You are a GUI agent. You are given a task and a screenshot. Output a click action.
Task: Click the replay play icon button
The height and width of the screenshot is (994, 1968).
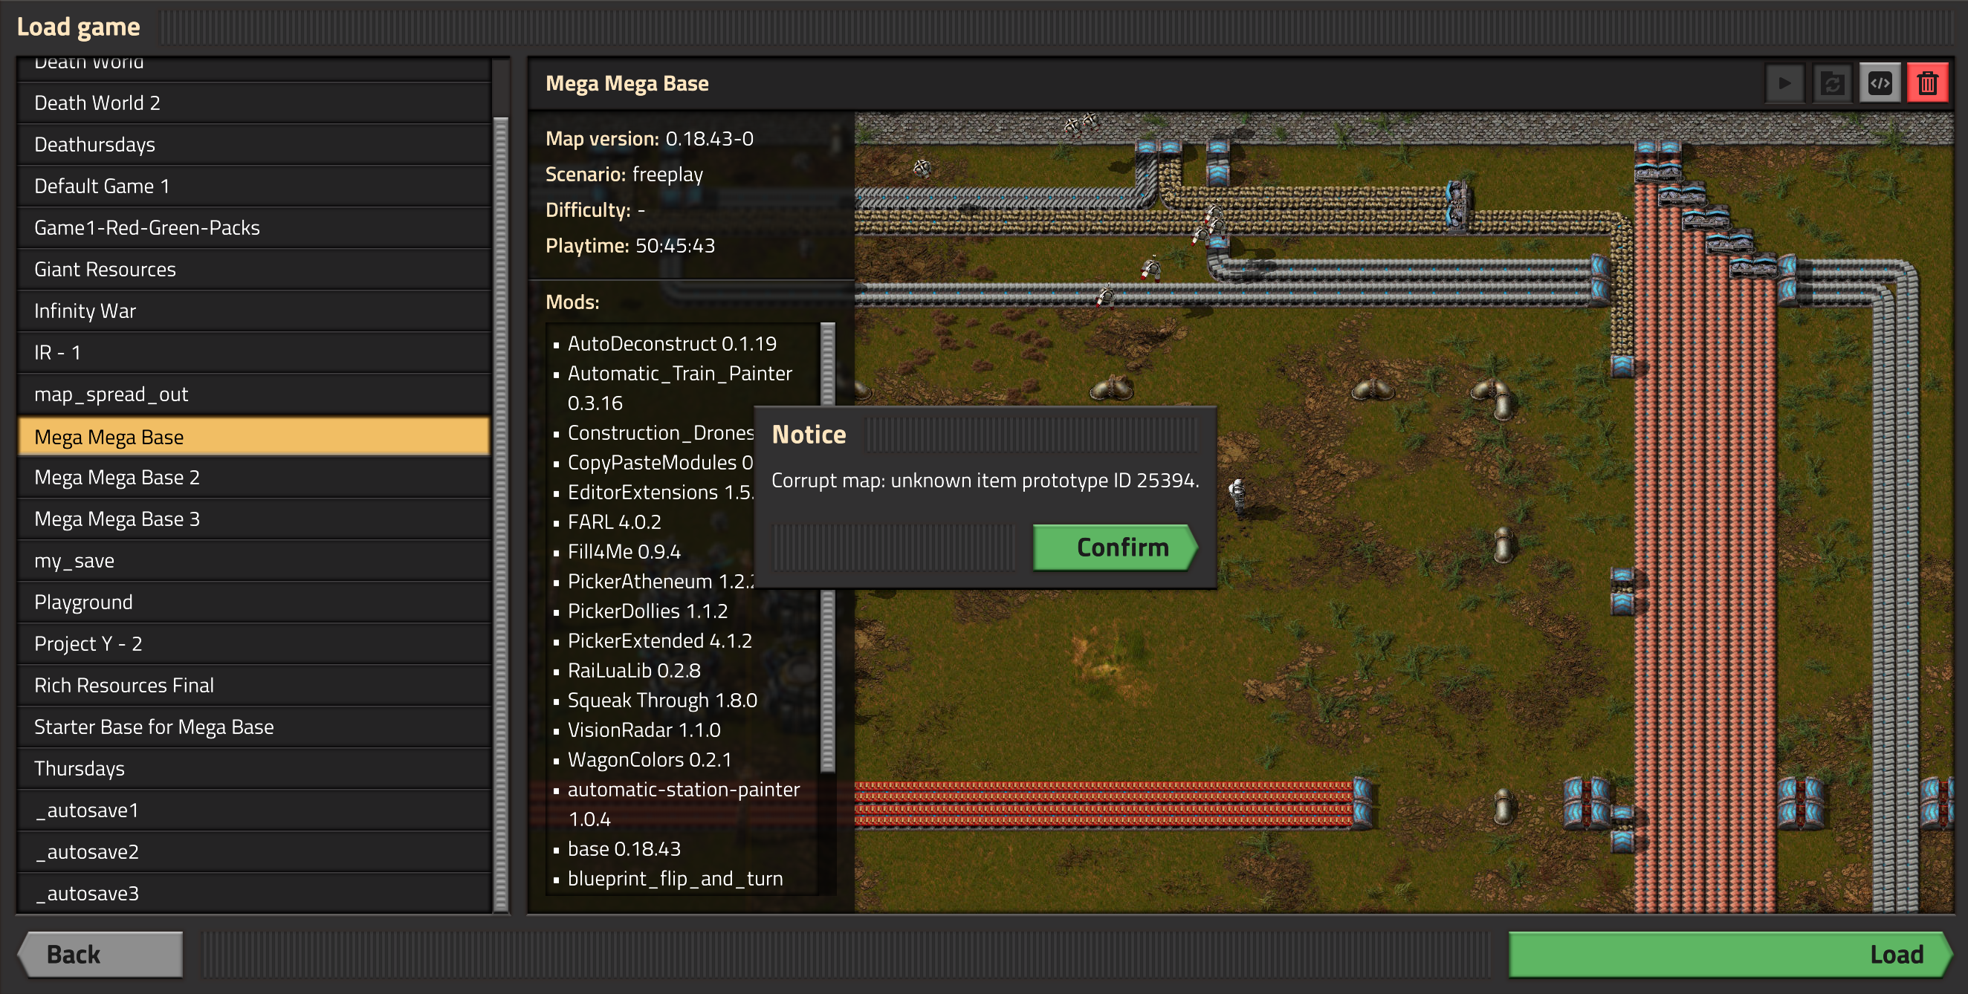[1784, 83]
